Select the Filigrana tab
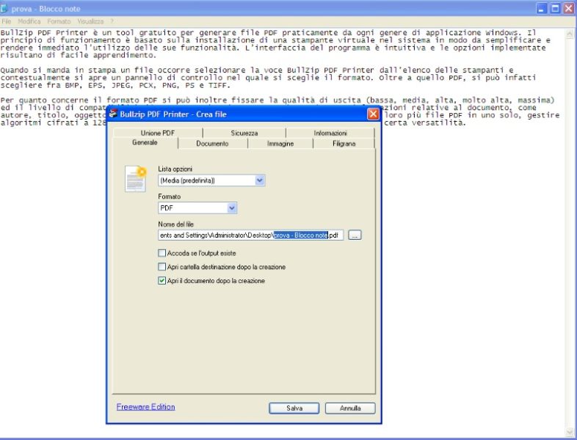The height and width of the screenshot is (440, 577). 344,144
